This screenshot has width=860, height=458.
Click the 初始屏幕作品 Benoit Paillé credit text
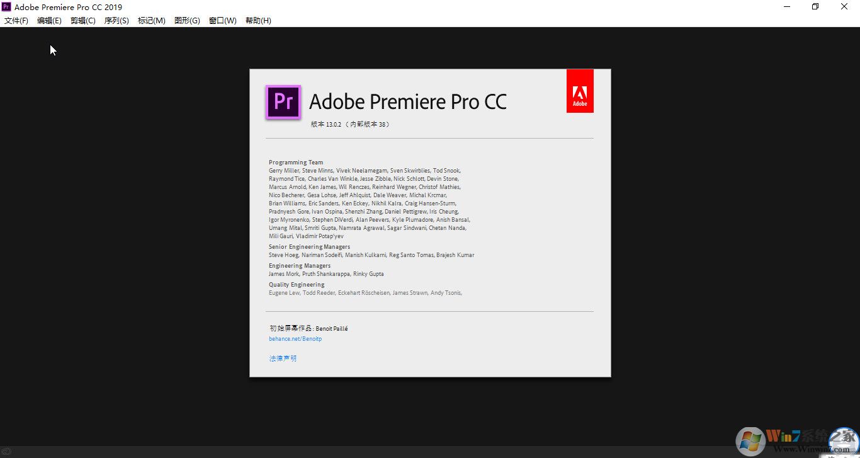pos(308,328)
